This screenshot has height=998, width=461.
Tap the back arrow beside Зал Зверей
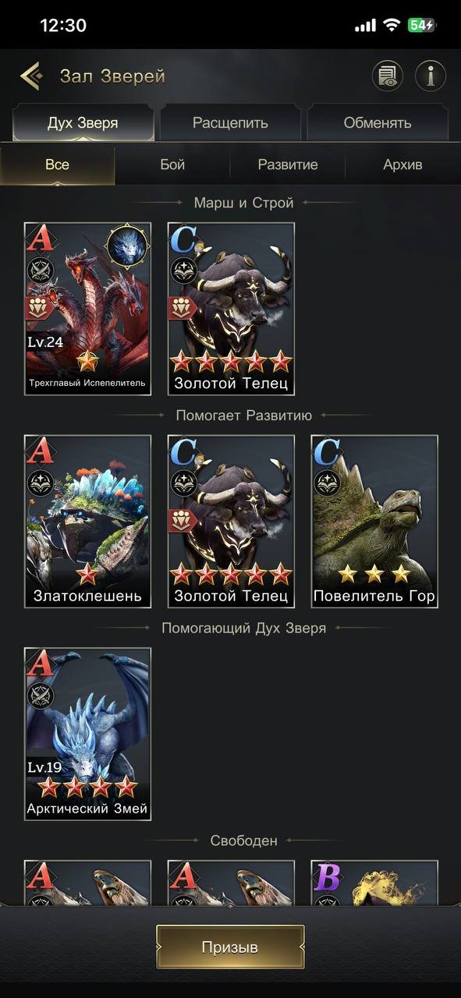point(31,76)
